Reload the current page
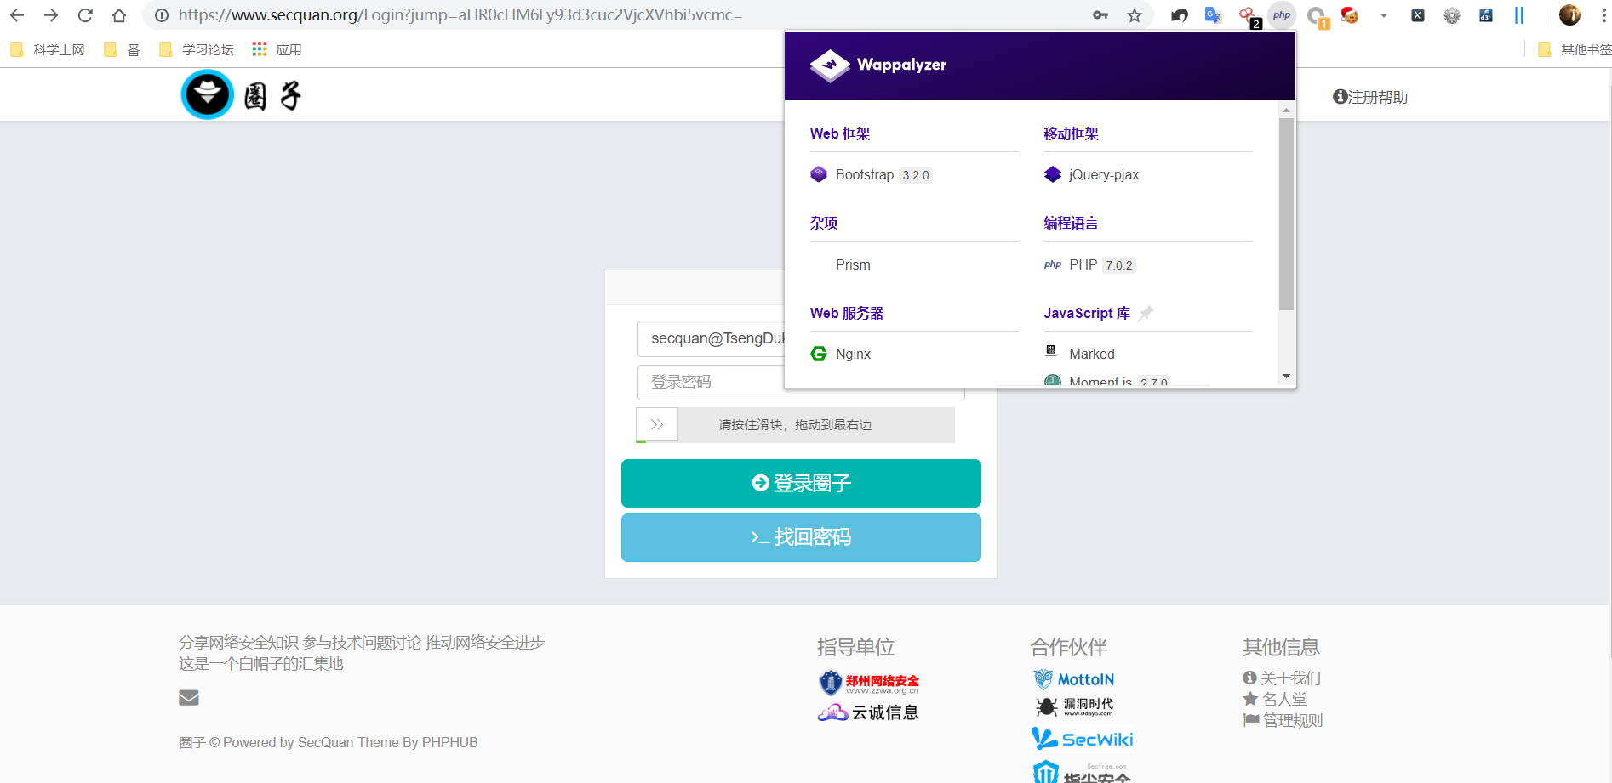 (x=85, y=15)
